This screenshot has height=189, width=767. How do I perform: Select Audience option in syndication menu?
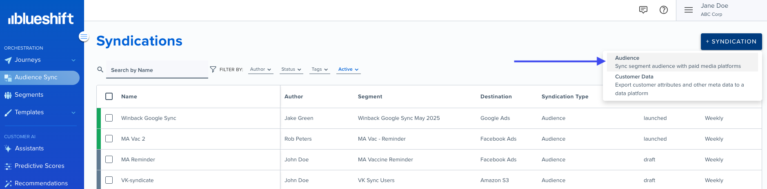(682, 62)
